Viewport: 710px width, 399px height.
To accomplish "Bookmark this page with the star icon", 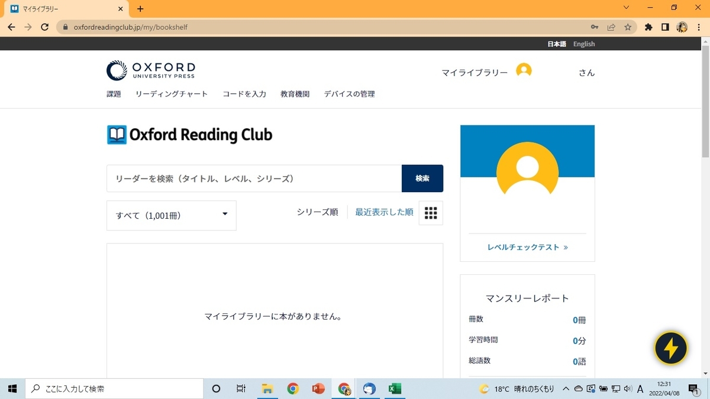I will point(628,27).
